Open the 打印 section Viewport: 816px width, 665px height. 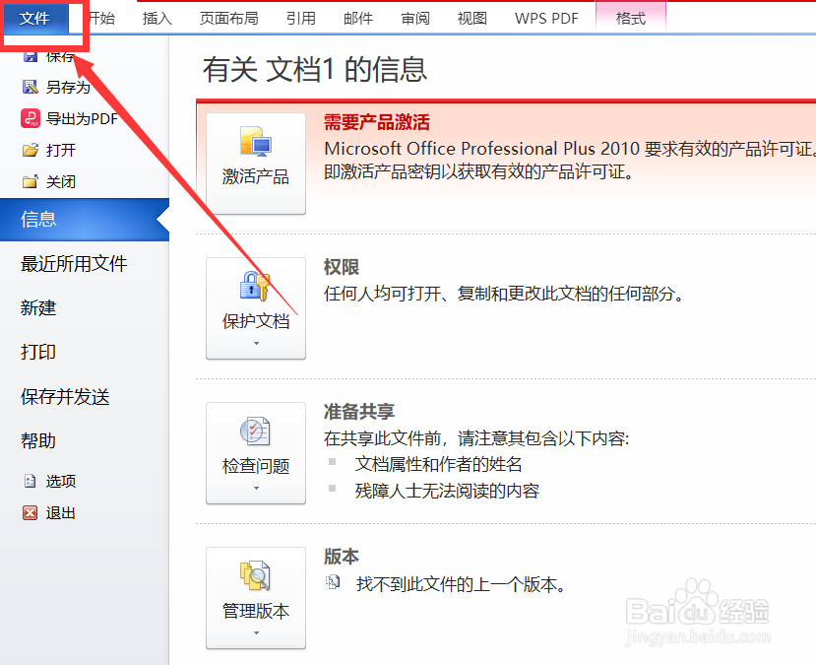point(38,352)
